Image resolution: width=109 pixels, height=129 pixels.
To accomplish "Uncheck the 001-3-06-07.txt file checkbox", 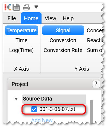I will pos(34,109).
